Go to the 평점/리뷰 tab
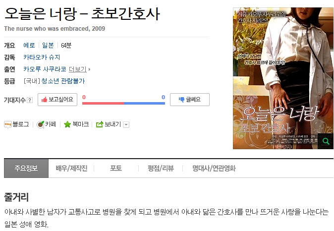Image resolution: width=334 pixels, height=231 pixels. point(161,169)
